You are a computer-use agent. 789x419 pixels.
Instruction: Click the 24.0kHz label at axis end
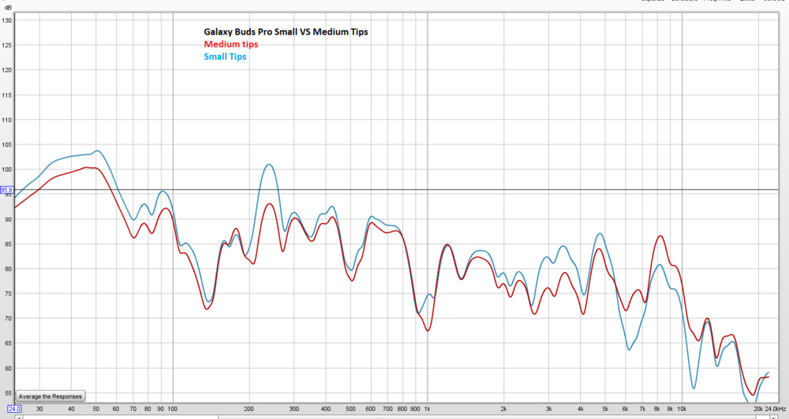[775, 409]
